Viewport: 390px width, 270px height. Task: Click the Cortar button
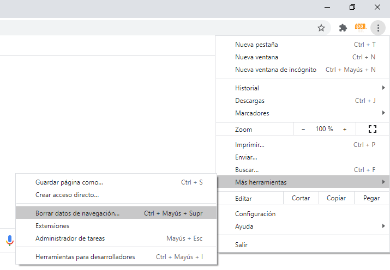[x=301, y=198]
